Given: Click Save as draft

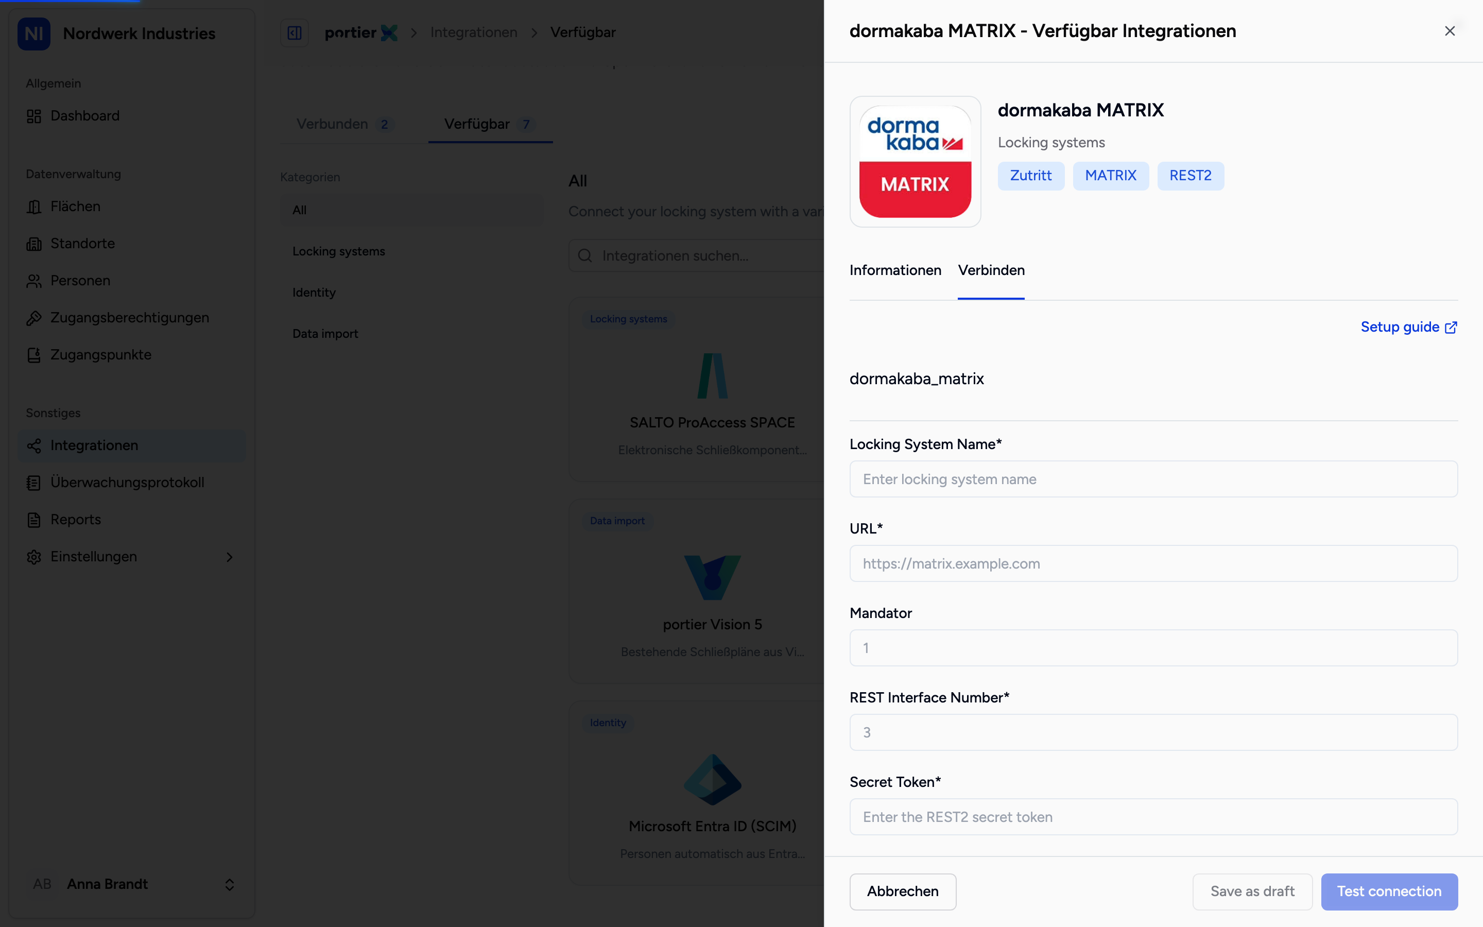Looking at the screenshot, I should (1252, 891).
